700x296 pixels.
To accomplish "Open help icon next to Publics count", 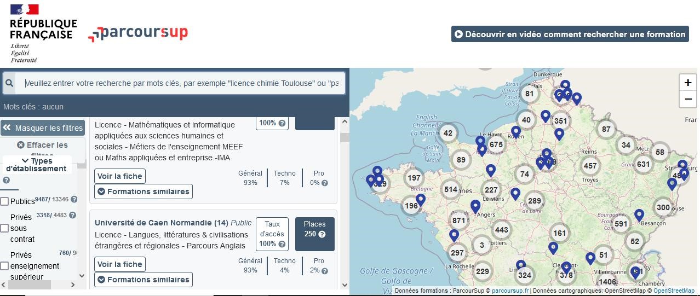I will [74, 199].
